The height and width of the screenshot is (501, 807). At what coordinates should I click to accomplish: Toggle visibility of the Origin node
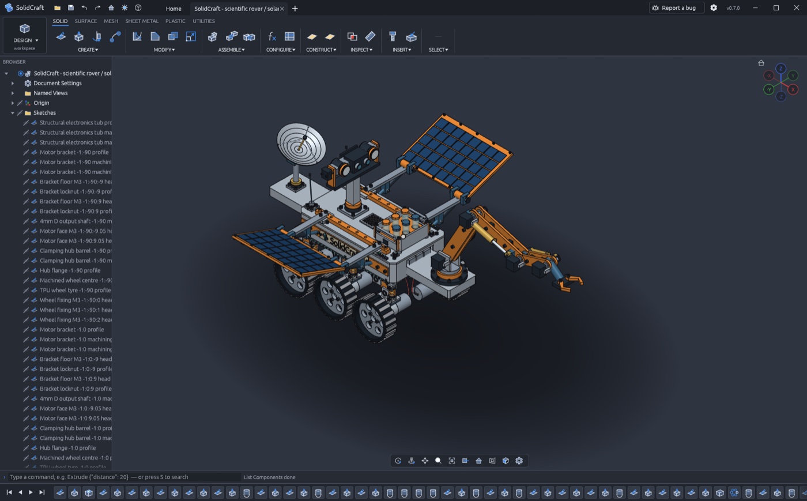coord(20,103)
